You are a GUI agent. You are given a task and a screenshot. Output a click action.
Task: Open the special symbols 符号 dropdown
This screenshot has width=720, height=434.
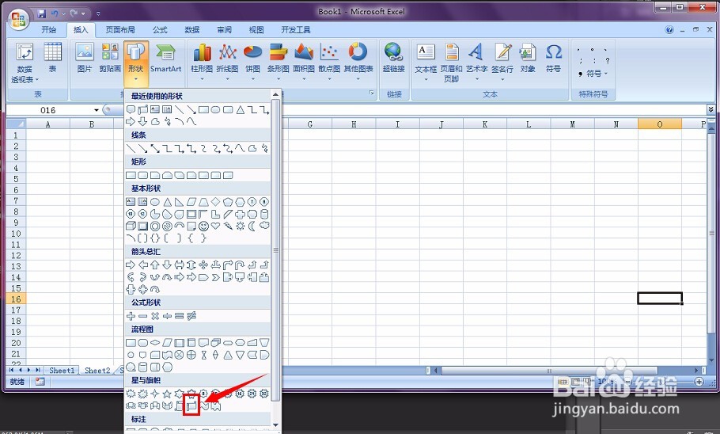pyautogui.click(x=595, y=74)
